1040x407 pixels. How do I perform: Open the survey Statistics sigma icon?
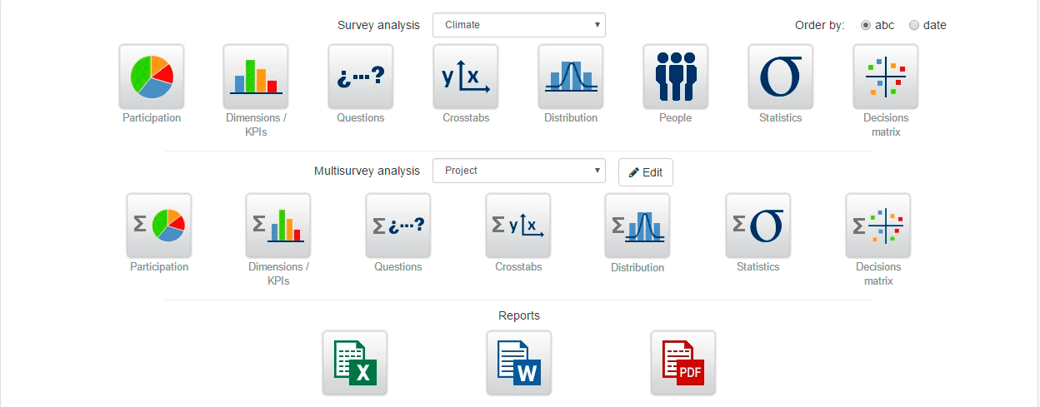pos(781,77)
